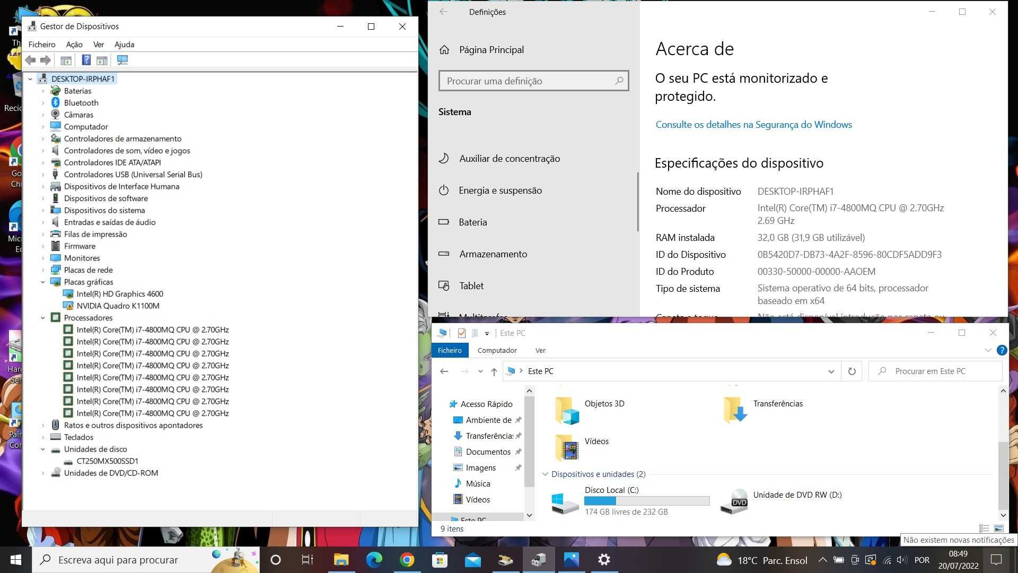The image size is (1018, 573).
Task: Select the NVIDIA Quadro K1100M device
Action: coord(118,306)
